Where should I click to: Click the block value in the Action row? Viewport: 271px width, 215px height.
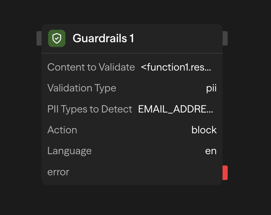pyautogui.click(x=204, y=130)
